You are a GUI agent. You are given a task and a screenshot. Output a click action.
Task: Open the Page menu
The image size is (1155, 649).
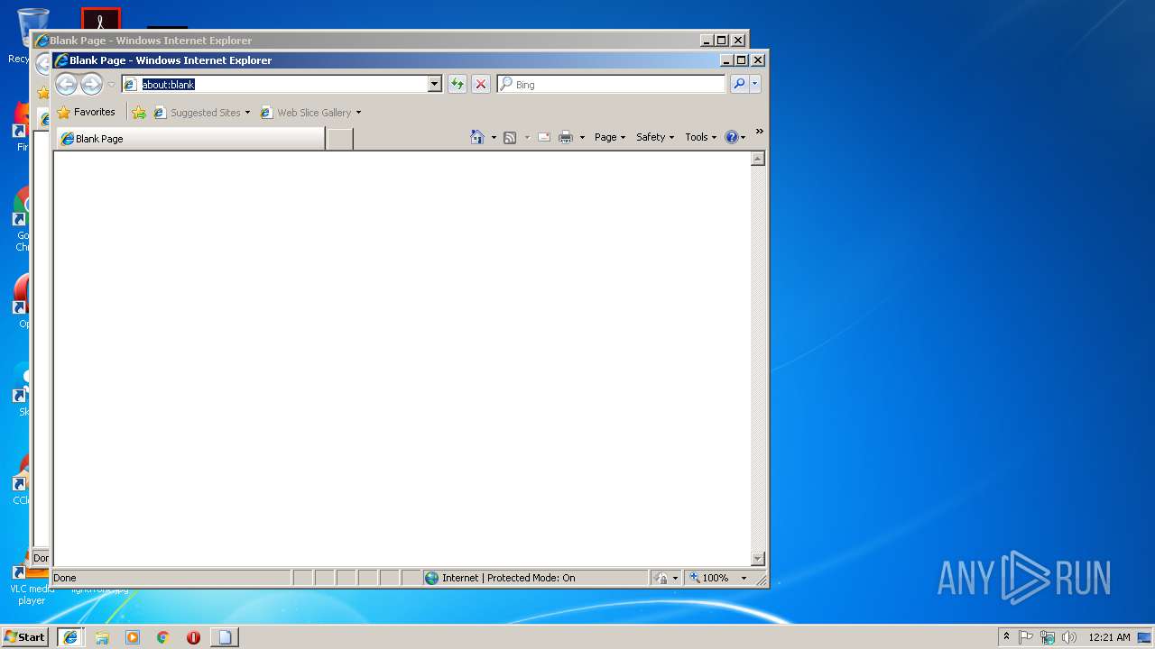click(610, 137)
